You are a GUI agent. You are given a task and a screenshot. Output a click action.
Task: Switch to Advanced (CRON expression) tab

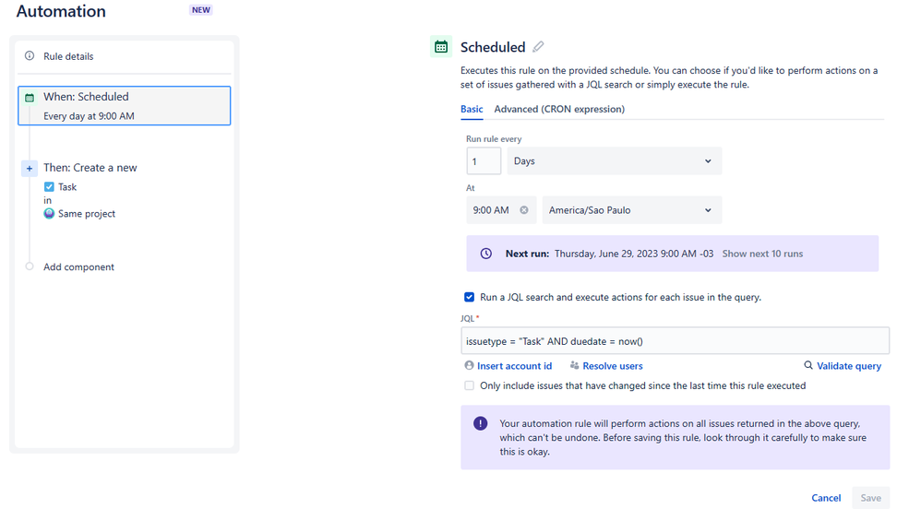point(559,109)
